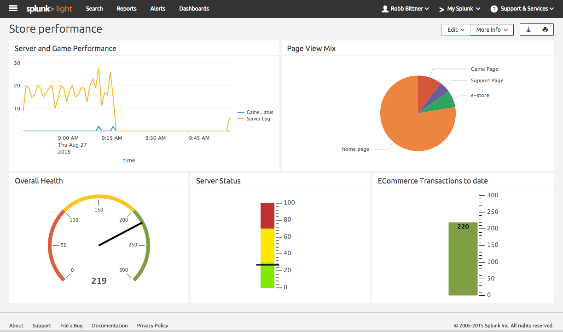Click the Server and Game Performance panel title
The image size is (563, 332).
coord(65,48)
